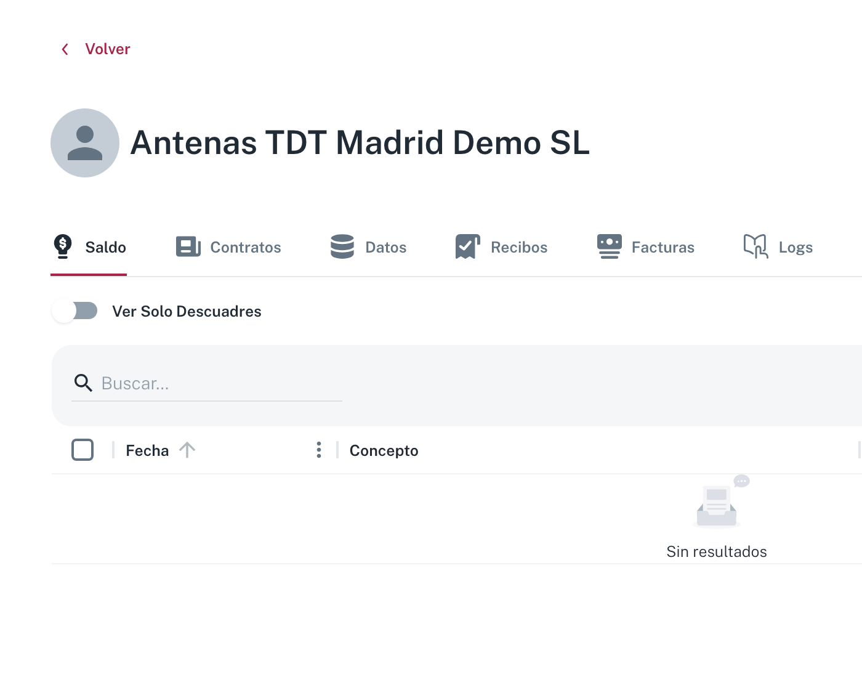Click the magnifying glass search icon
862x690 pixels.
(83, 383)
